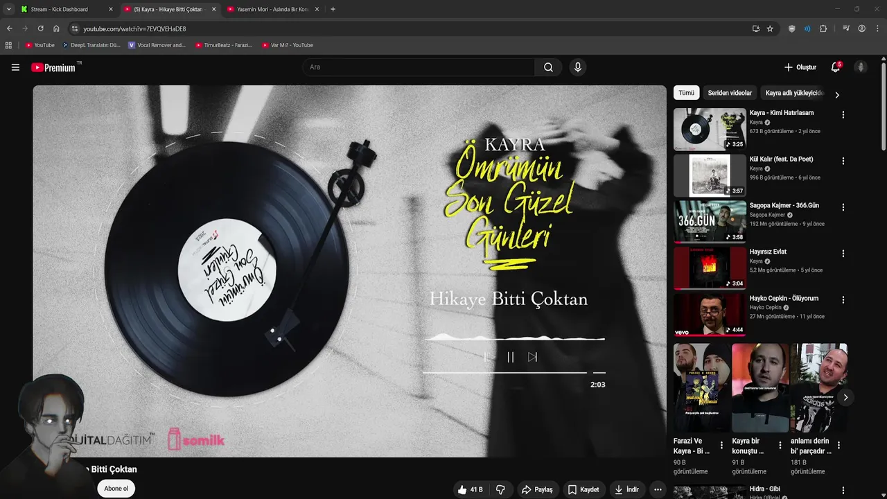Open Kül Kalır (feat. Da Poet) thumbnail
The width and height of the screenshot is (887, 499).
pos(710,175)
